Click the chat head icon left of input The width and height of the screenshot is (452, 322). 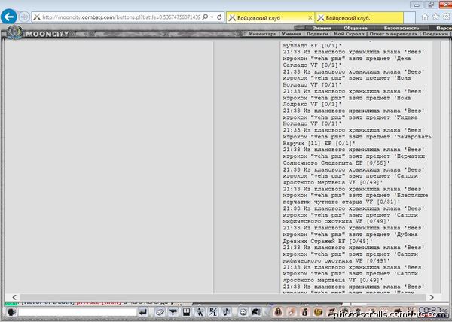11,312
